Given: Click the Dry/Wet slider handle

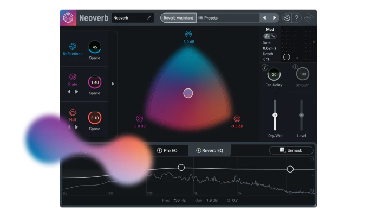Looking at the screenshot, I should click(275, 115).
